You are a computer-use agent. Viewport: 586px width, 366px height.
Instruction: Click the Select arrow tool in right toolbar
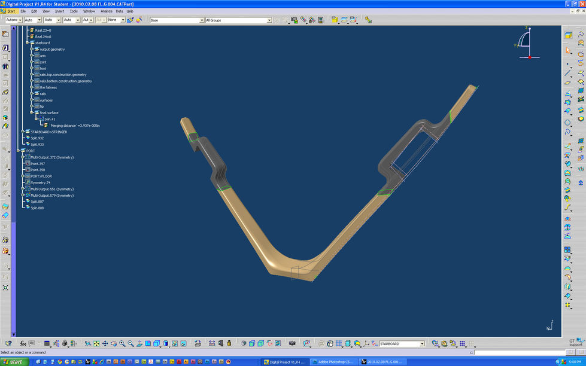pos(568,50)
